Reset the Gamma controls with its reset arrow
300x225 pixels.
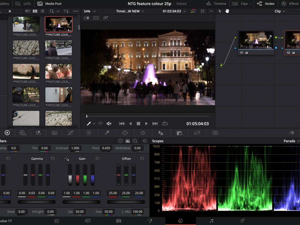pyautogui.click(x=53, y=158)
